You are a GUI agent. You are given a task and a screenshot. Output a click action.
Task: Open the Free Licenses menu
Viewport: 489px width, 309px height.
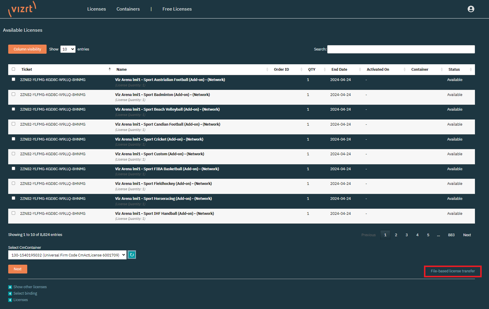pyautogui.click(x=177, y=9)
